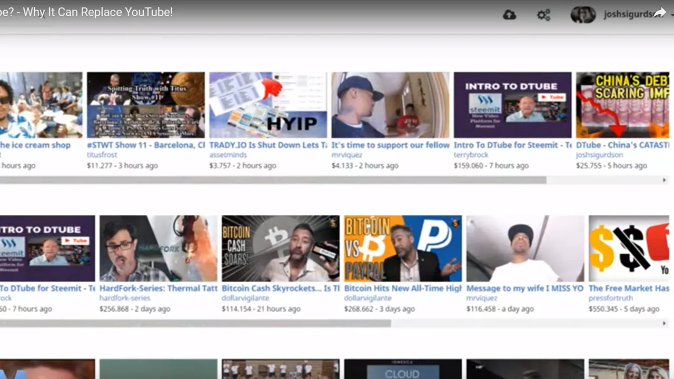Image resolution: width=674 pixels, height=379 pixels.
Task: Click 'It's time to support our fellow' title
Action: 390,145
